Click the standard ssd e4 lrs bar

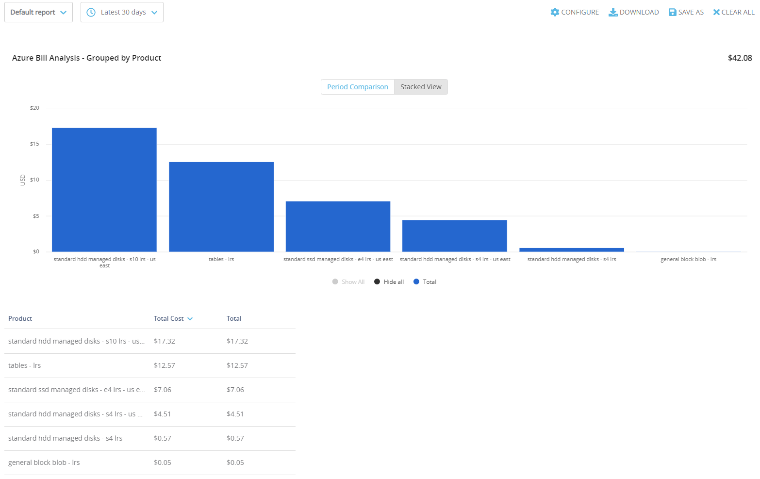338,227
